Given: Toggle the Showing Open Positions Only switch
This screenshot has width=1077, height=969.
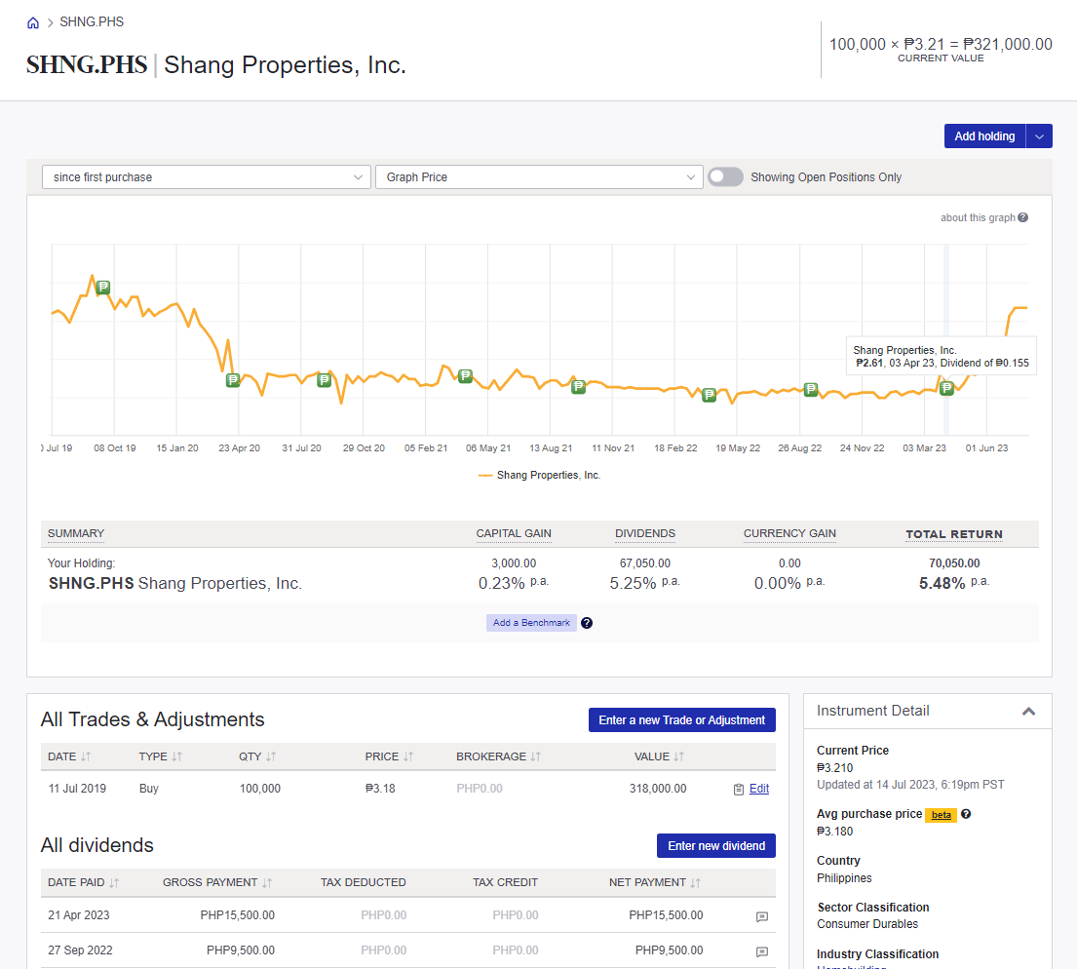Looking at the screenshot, I should [x=725, y=176].
